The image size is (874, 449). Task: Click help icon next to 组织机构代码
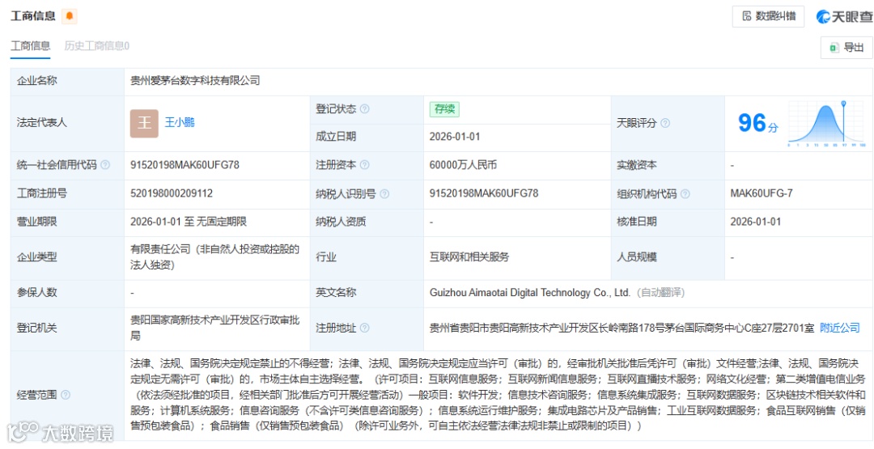(x=685, y=194)
